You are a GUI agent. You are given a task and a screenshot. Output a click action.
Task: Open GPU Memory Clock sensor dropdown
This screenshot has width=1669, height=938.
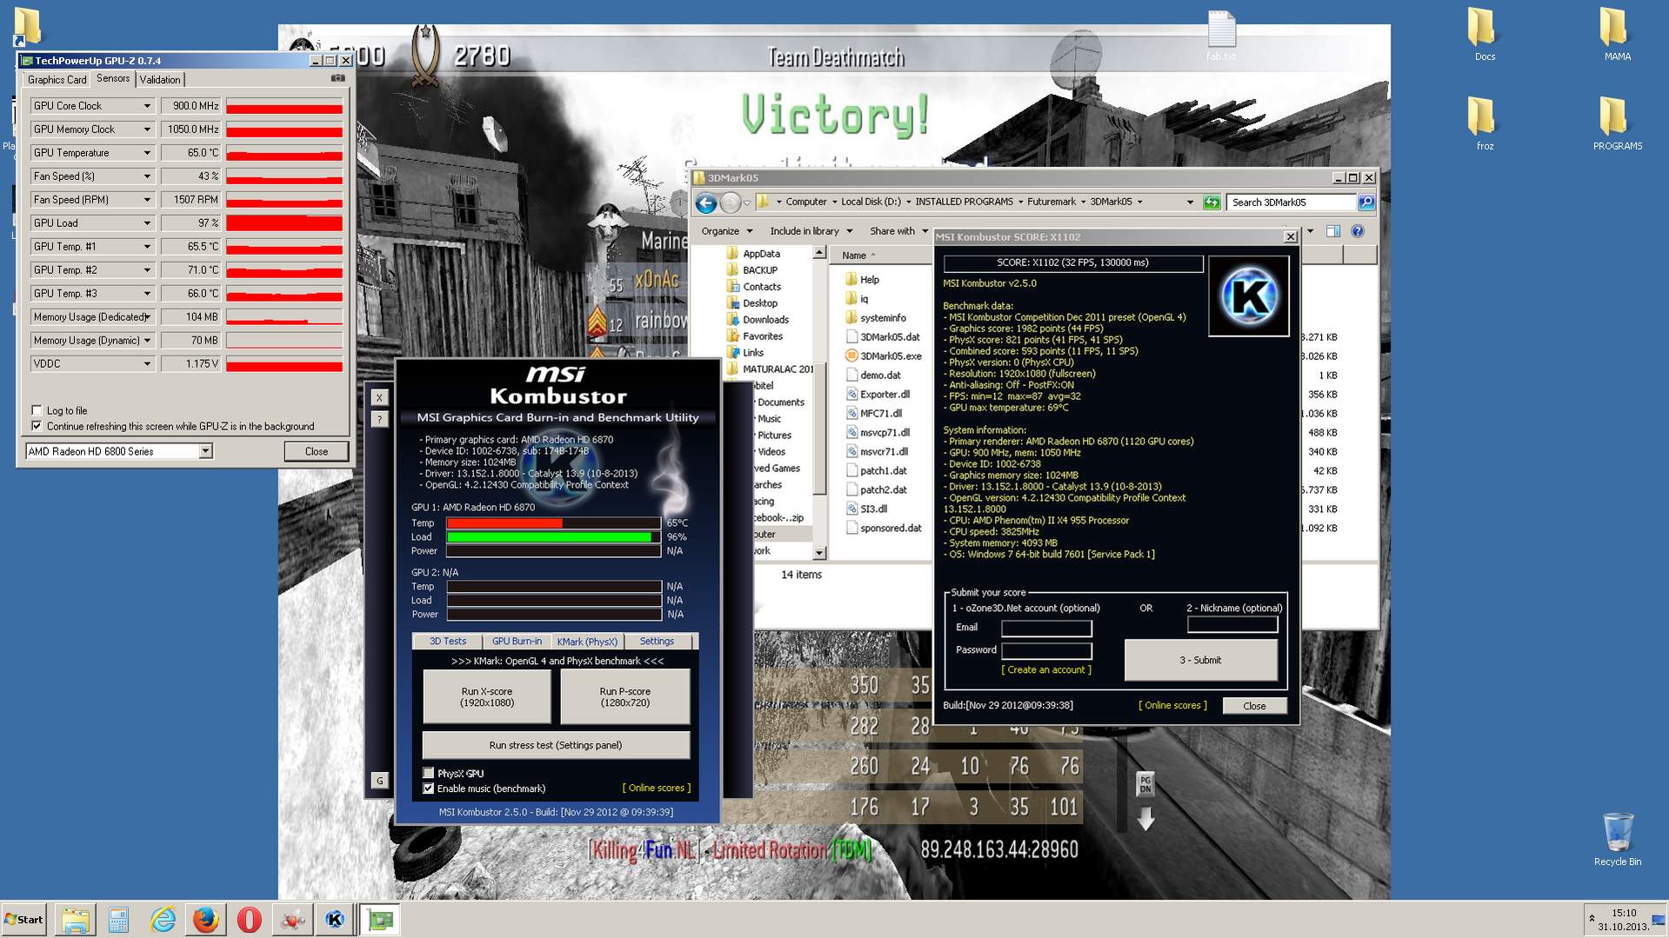147,130
